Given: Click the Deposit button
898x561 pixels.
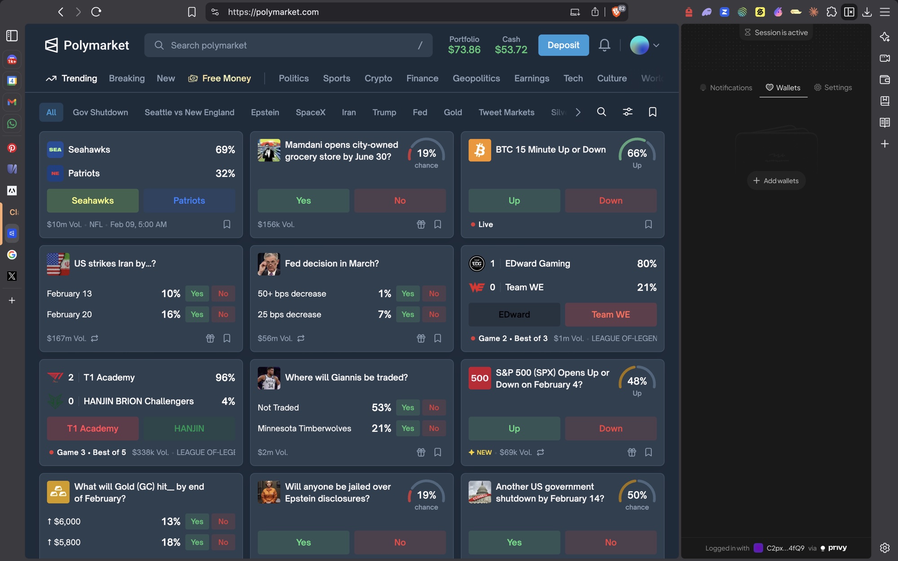Looking at the screenshot, I should point(563,45).
